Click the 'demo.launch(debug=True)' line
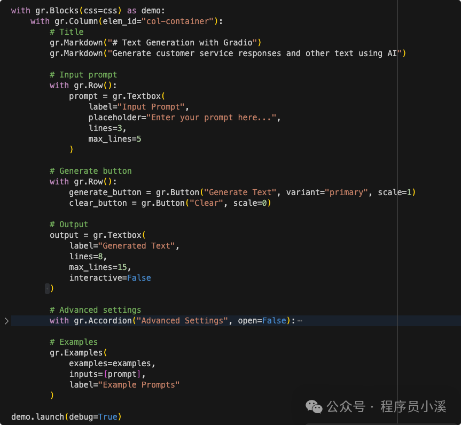The width and height of the screenshot is (461, 425). click(x=66, y=417)
